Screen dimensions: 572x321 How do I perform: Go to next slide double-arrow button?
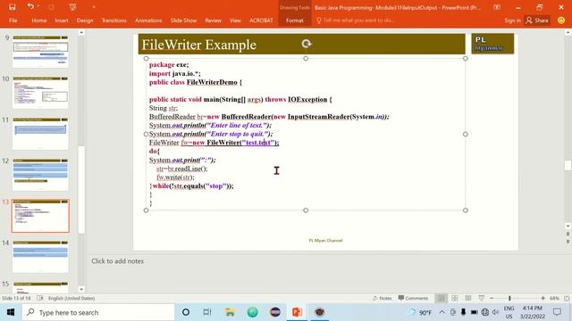[568, 242]
